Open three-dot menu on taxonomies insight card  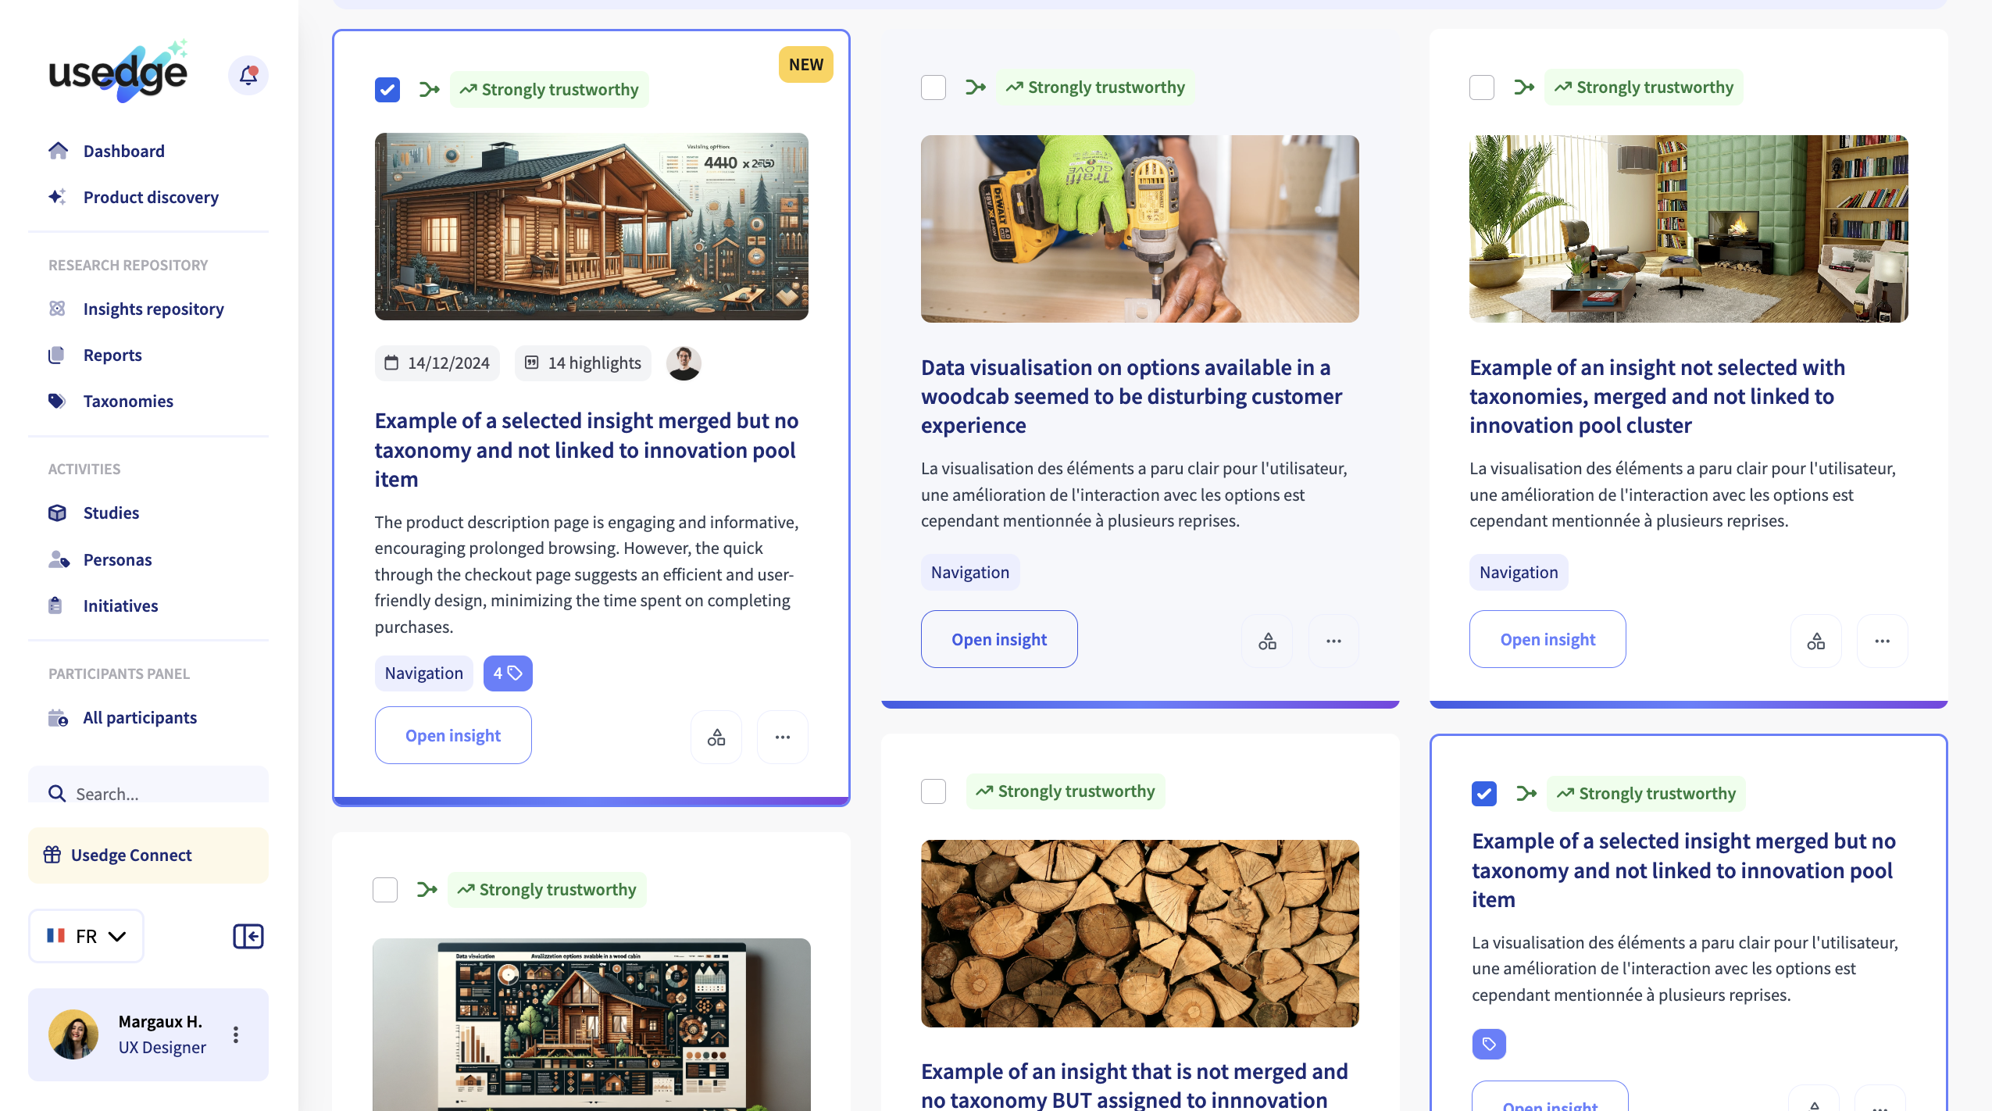click(1881, 641)
